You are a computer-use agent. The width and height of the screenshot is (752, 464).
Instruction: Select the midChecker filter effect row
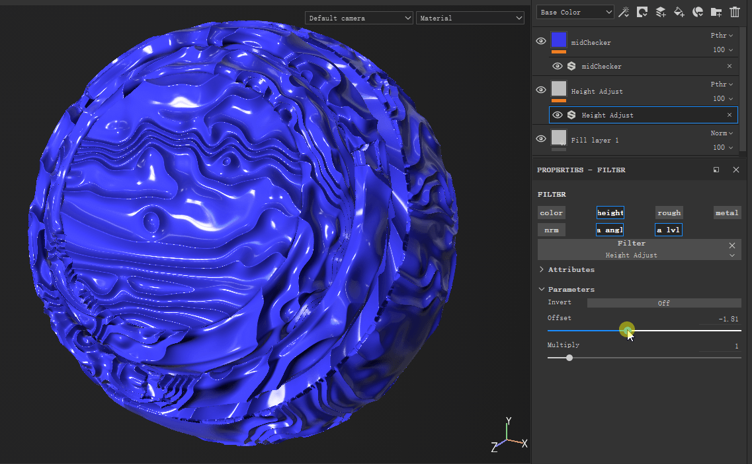point(643,66)
